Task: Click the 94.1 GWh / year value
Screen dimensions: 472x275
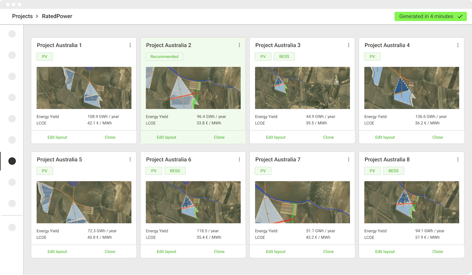Action: click(430, 231)
